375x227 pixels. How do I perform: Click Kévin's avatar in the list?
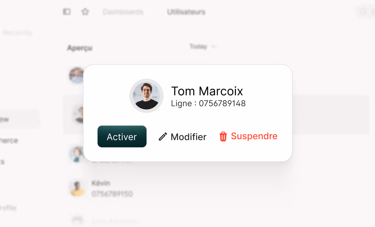(x=77, y=189)
